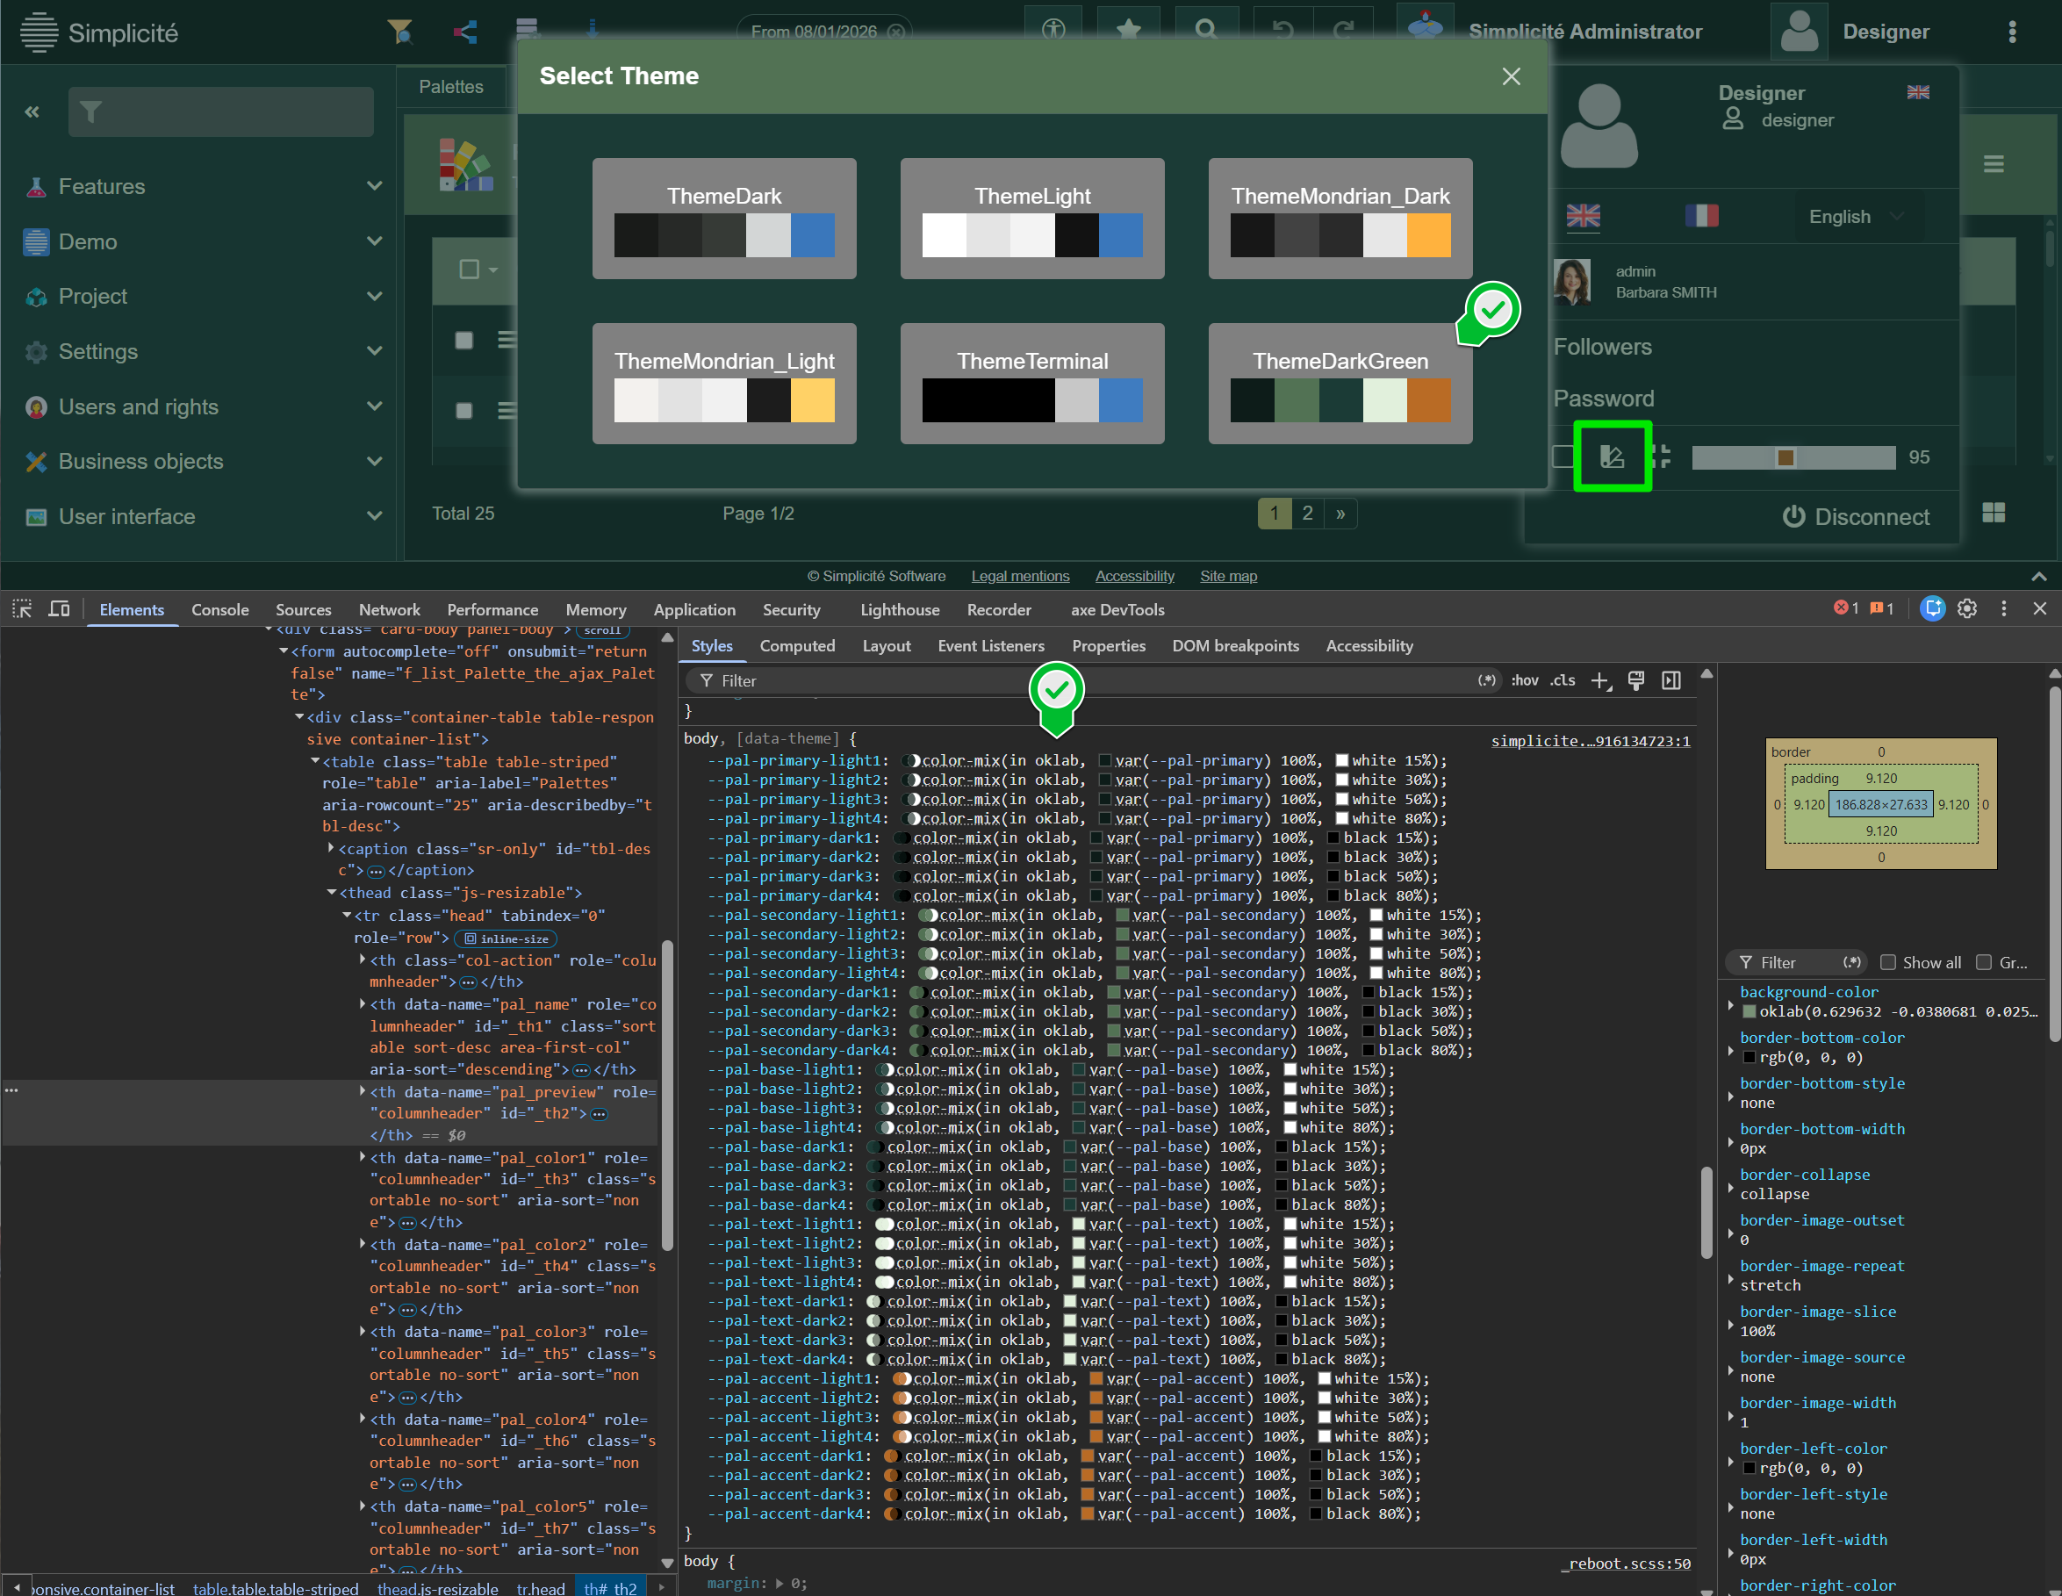Toggle the .cls classes button

tap(1563, 681)
